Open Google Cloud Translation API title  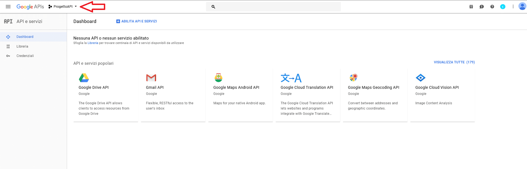tap(307, 87)
